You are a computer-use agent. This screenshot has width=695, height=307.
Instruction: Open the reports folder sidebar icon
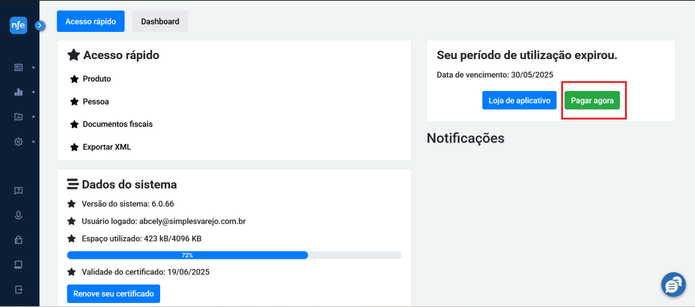18,117
